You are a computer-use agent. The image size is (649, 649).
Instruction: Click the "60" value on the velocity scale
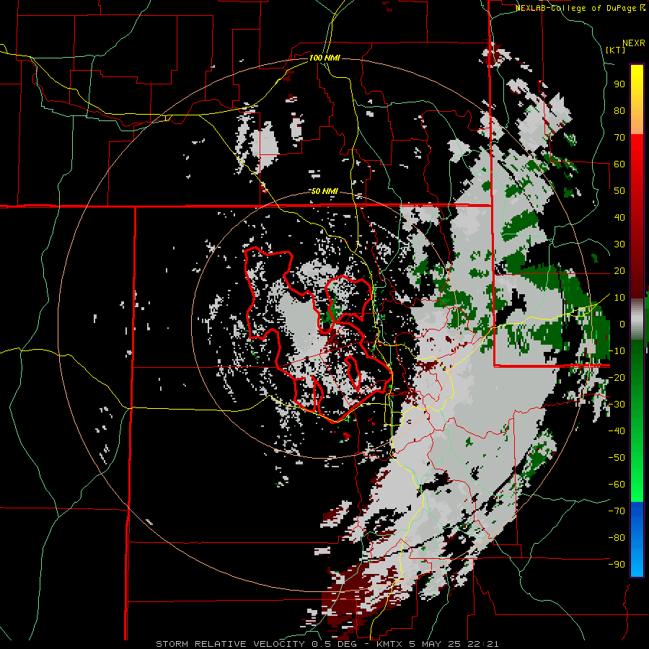619,164
